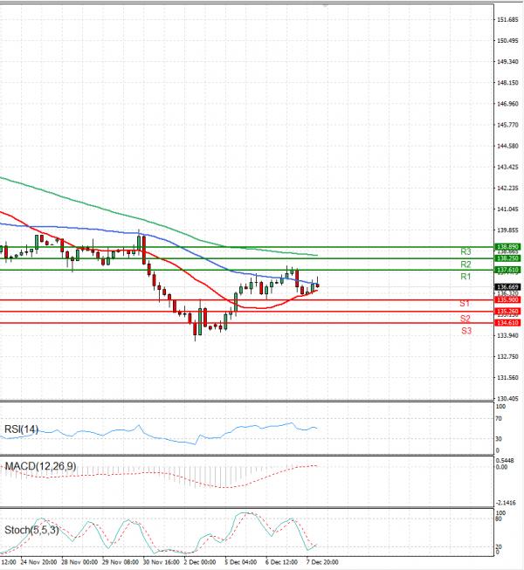Click the 151.685 price axis value

(x=507, y=19)
